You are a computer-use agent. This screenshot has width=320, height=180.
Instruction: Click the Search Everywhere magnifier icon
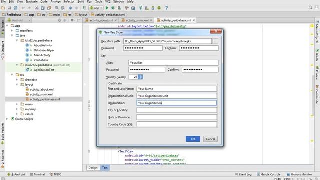pyautogui.click(x=310, y=8)
